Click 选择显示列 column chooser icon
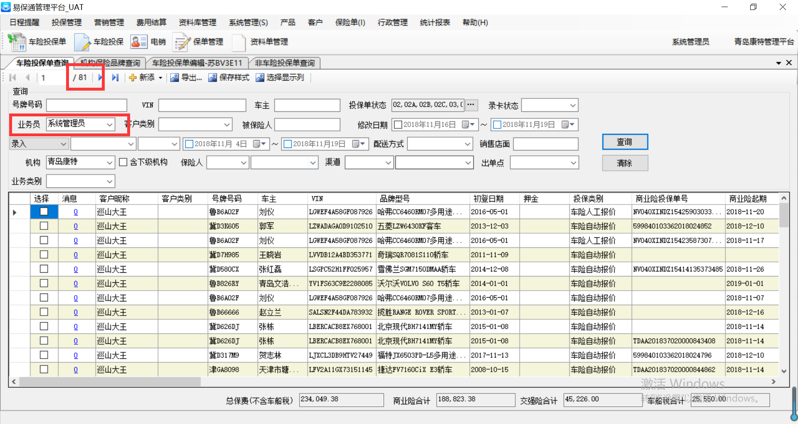 [260, 78]
